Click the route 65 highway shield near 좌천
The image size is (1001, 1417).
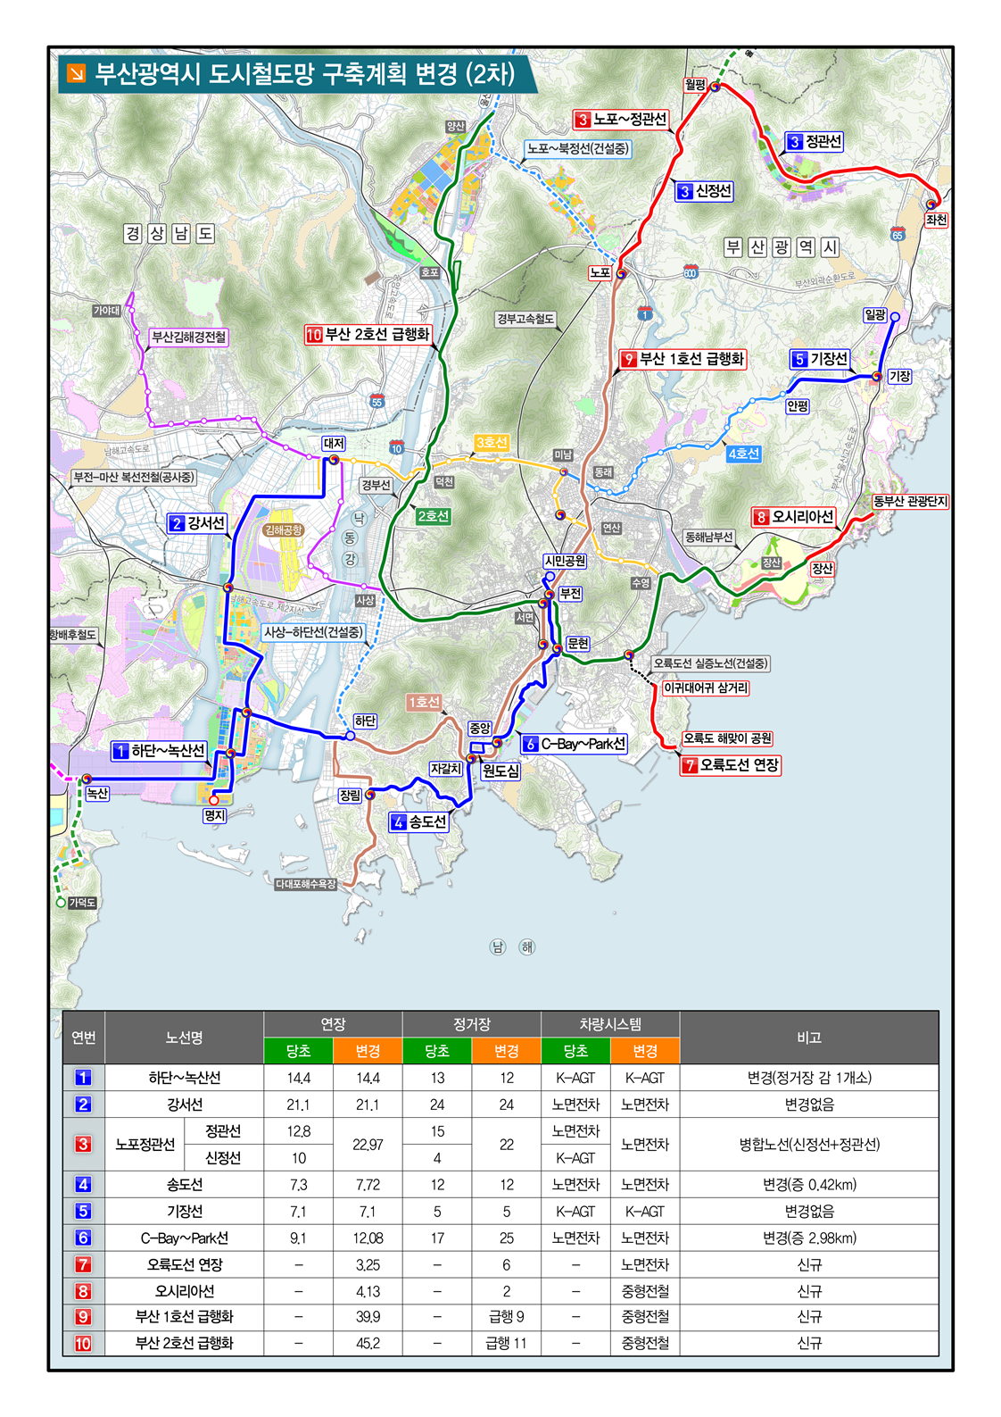coord(898,234)
